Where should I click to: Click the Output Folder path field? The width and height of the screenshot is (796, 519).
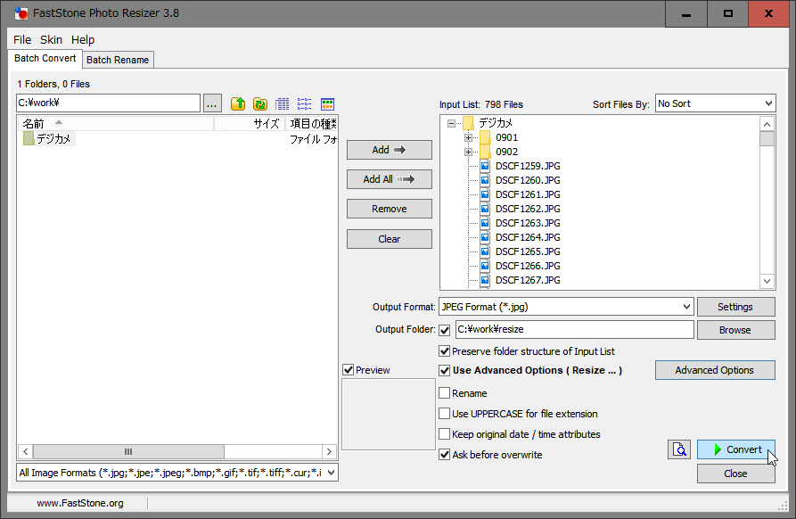(x=574, y=330)
